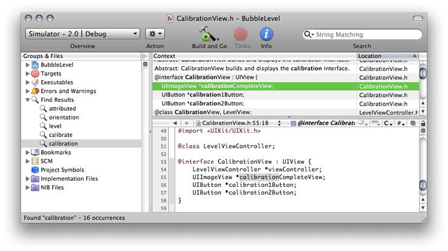
Task: Open the blue Info icon
Action: pyautogui.click(x=266, y=34)
